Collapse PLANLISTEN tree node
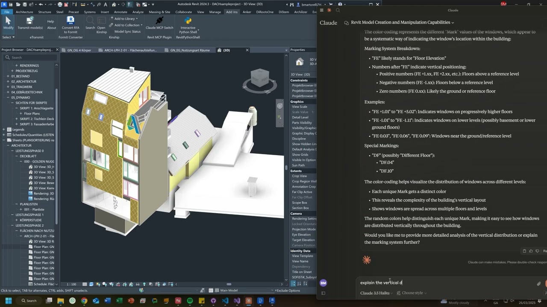547x307 pixels. click(17, 204)
